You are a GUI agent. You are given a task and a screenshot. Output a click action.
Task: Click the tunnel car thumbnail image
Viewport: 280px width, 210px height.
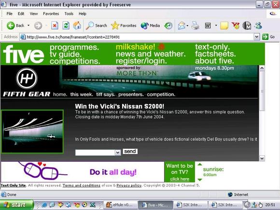tap(32, 132)
